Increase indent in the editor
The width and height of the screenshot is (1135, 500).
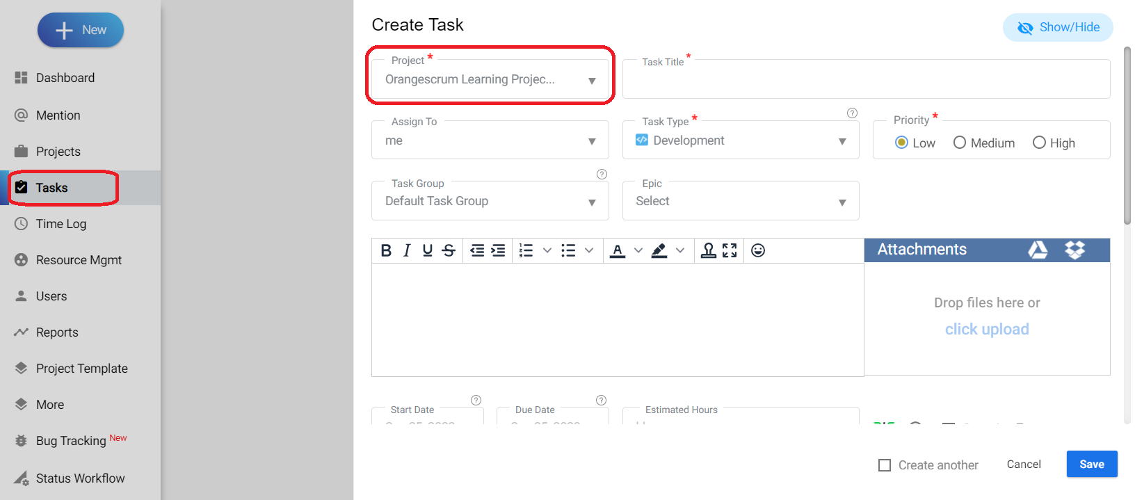pyautogui.click(x=498, y=250)
